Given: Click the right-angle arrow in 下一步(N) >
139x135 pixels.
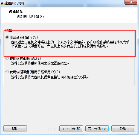Looking at the screenshot, I should pyautogui.click(x=105, y=129).
